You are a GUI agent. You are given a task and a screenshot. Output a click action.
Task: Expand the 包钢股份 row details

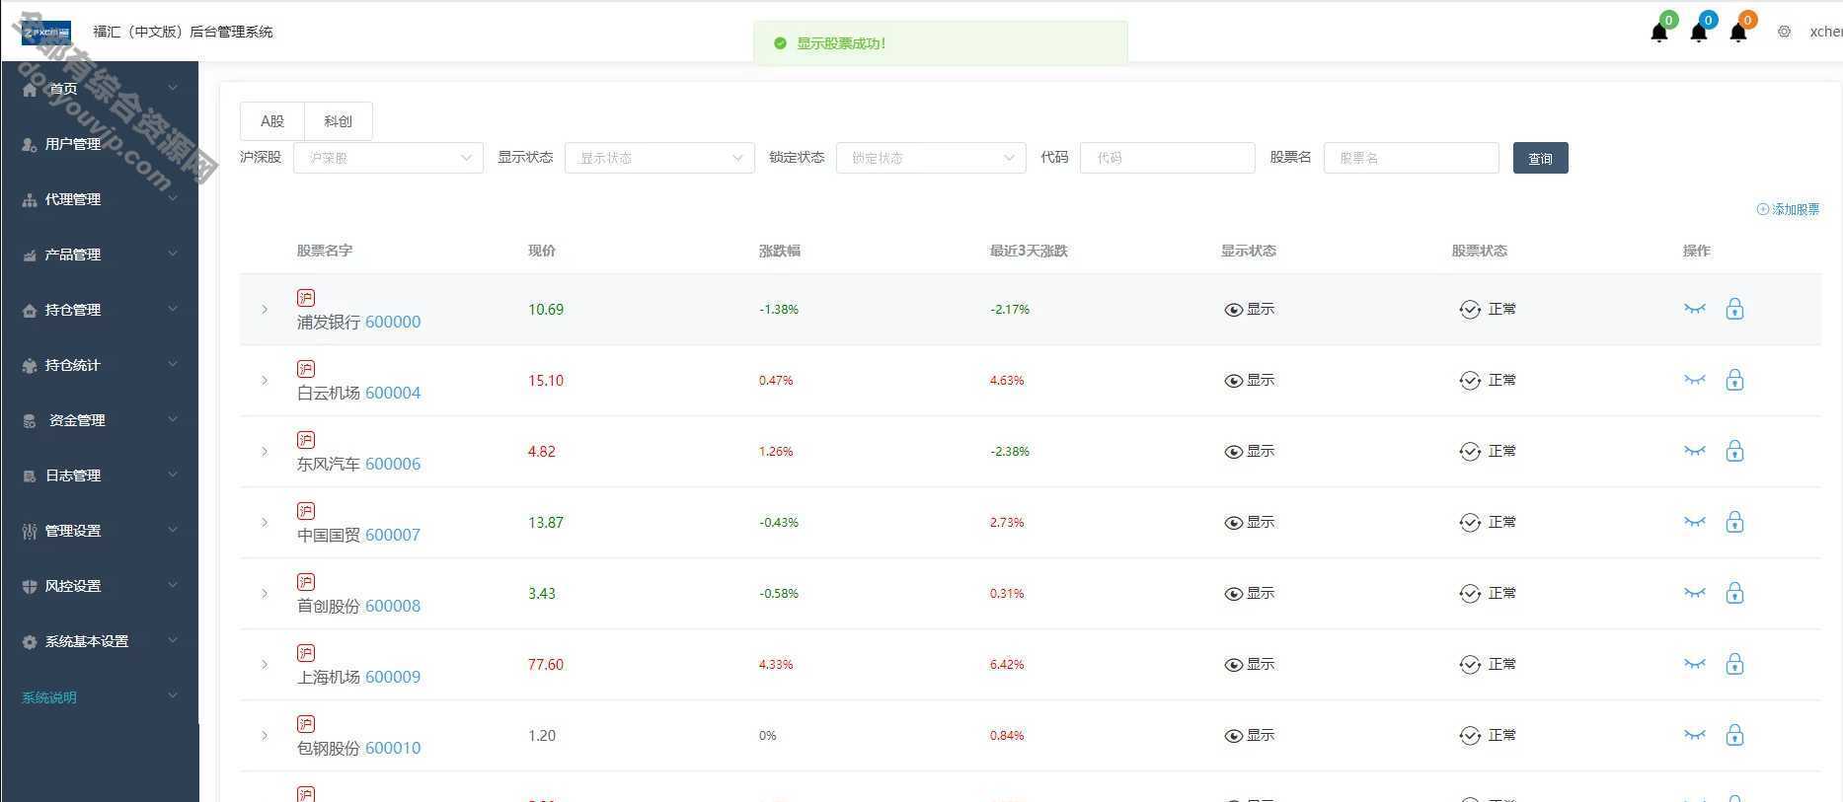265,736
